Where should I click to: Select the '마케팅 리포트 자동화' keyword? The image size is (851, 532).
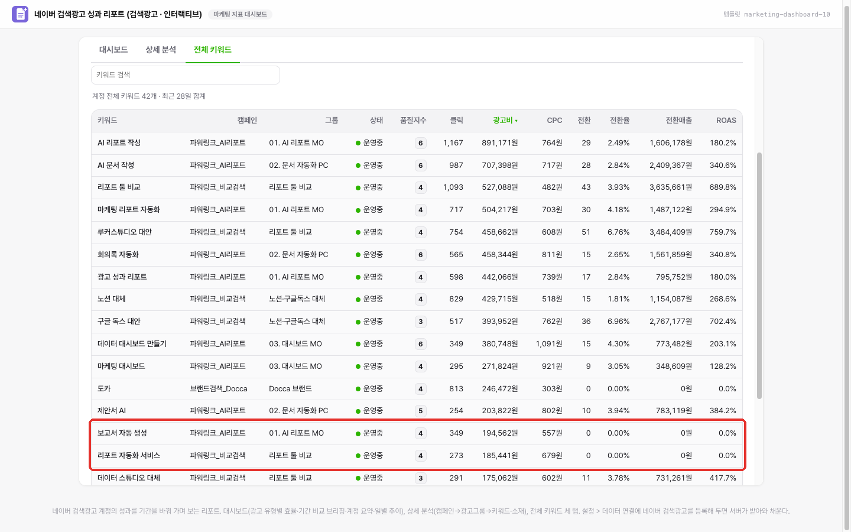129,210
